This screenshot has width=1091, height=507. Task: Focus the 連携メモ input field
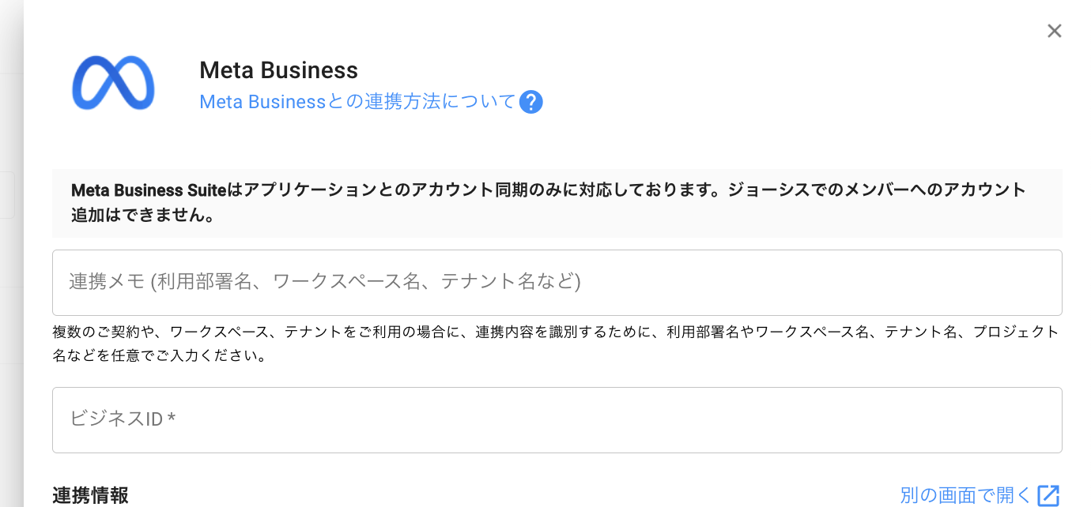(x=557, y=283)
